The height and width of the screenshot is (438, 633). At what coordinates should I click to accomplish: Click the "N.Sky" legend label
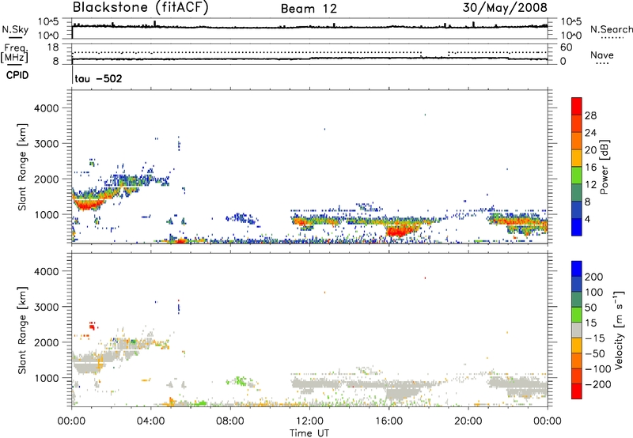tap(15, 29)
